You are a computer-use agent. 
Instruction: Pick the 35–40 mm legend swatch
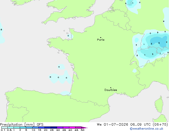(66, 128)
